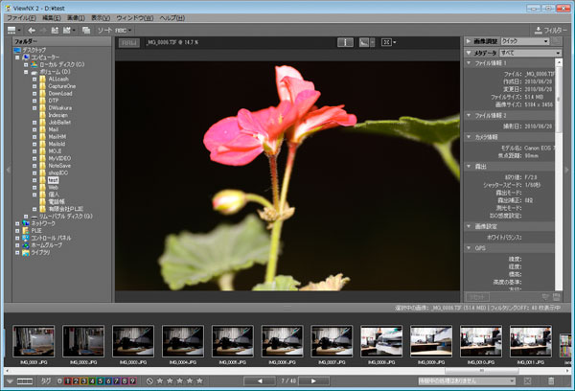This screenshot has height=391, width=575.
Task: Set rating to five stars
Action: (x=199, y=380)
